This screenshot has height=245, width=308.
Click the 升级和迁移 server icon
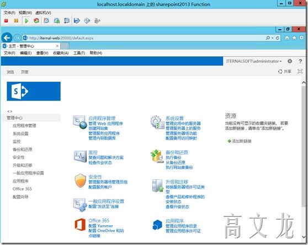coord(158,185)
